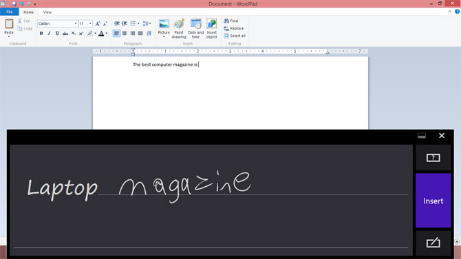This screenshot has height=259, width=461.
Task: Toggle Bold formatting
Action: pos(41,34)
